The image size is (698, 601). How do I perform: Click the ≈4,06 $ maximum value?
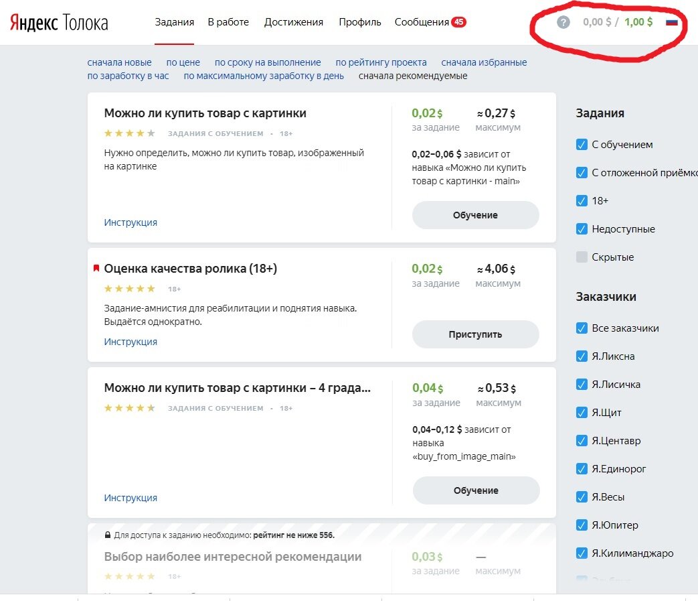[x=496, y=269]
